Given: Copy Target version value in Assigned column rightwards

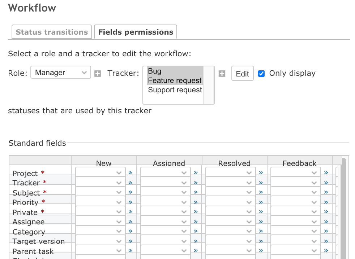Looking at the screenshot, I should (196, 241).
